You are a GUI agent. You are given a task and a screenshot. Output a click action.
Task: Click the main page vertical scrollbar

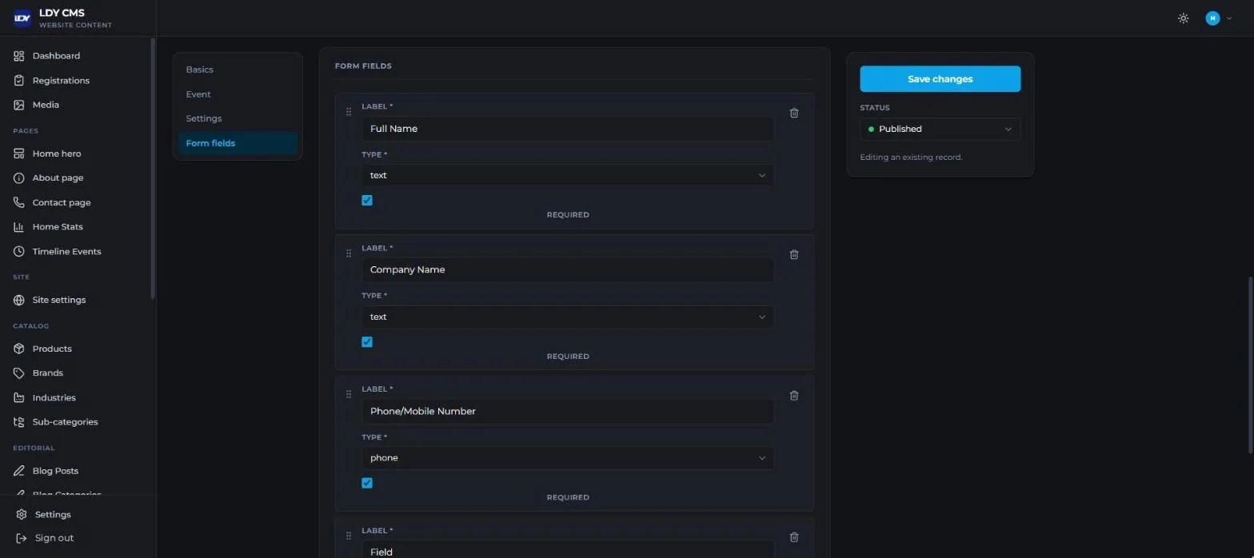click(x=1250, y=365)
